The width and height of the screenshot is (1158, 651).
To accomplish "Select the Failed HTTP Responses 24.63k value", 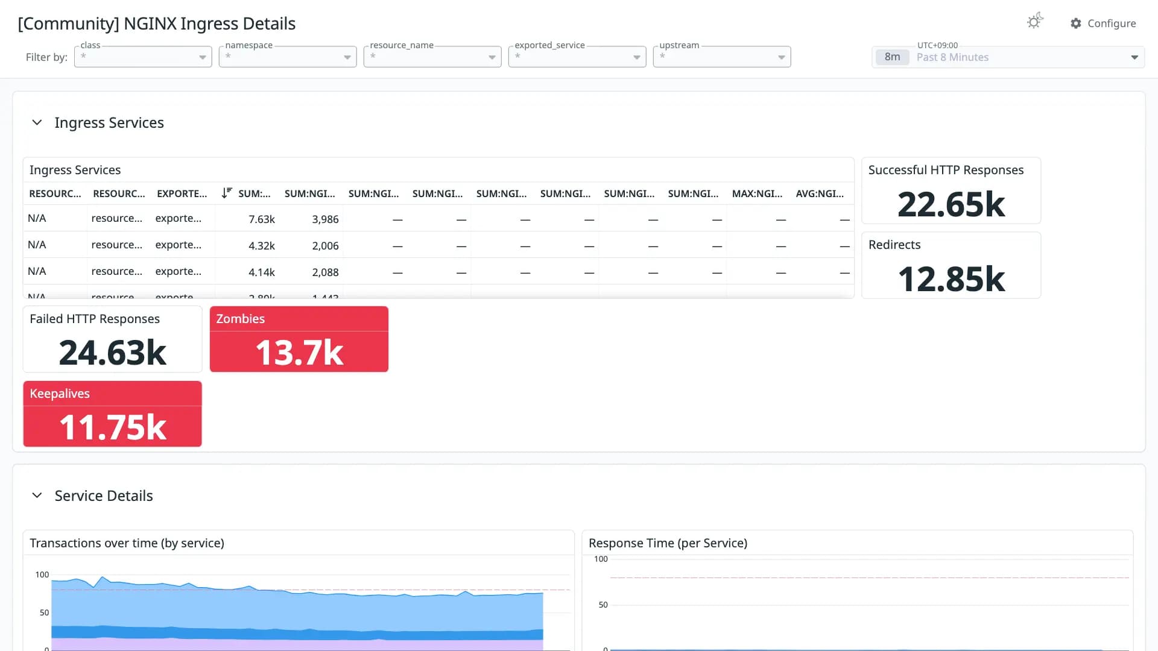I will (x=113, y=353).
